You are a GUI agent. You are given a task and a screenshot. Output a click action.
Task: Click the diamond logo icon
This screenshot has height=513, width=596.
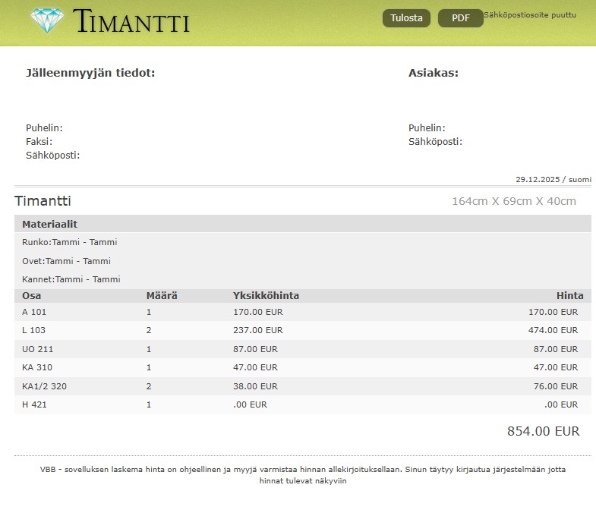click(48, 20)
